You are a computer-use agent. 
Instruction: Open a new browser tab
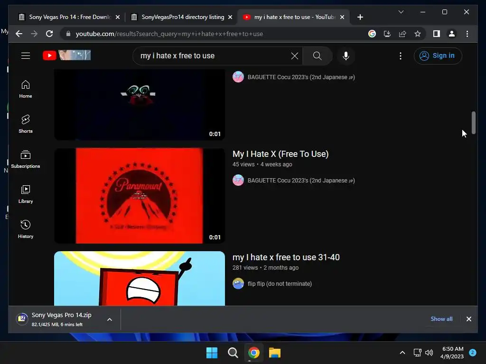[360, 17]
